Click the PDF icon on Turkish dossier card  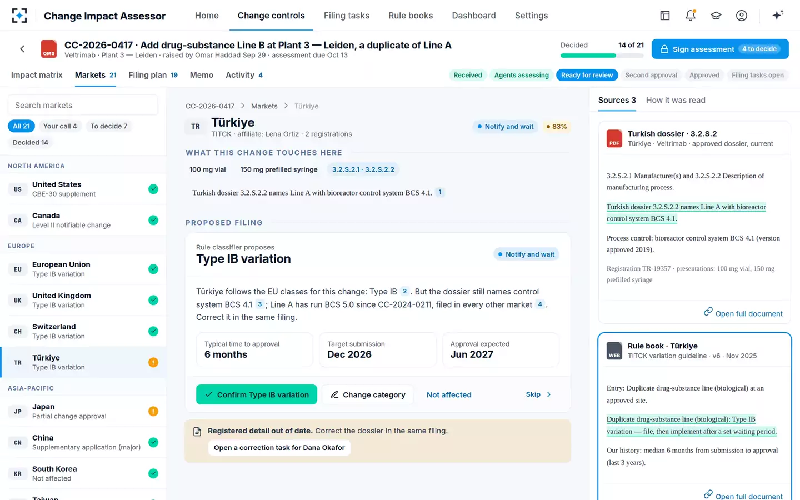614,138
